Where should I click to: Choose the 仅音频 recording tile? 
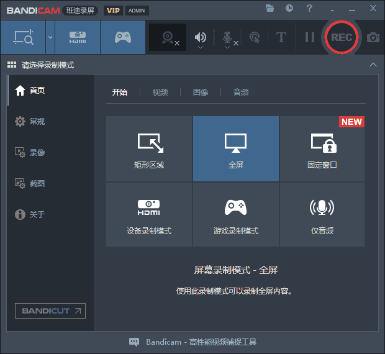coord(322,214)
